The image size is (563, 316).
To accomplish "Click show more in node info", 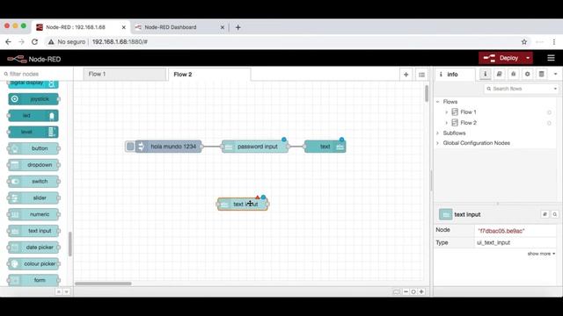I will 541,254.
